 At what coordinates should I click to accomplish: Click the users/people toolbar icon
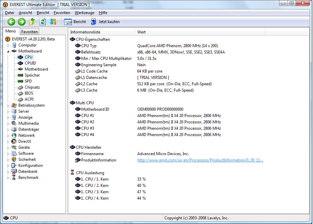(x=53, y=22)
